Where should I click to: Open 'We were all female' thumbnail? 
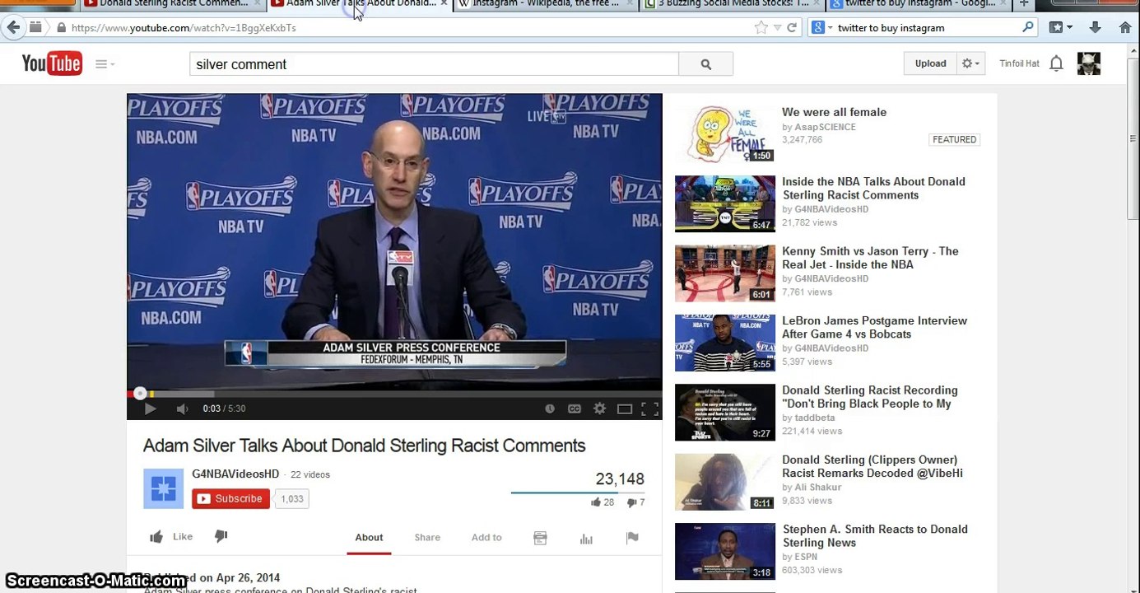pyautogui.click(x=725, y=134)
